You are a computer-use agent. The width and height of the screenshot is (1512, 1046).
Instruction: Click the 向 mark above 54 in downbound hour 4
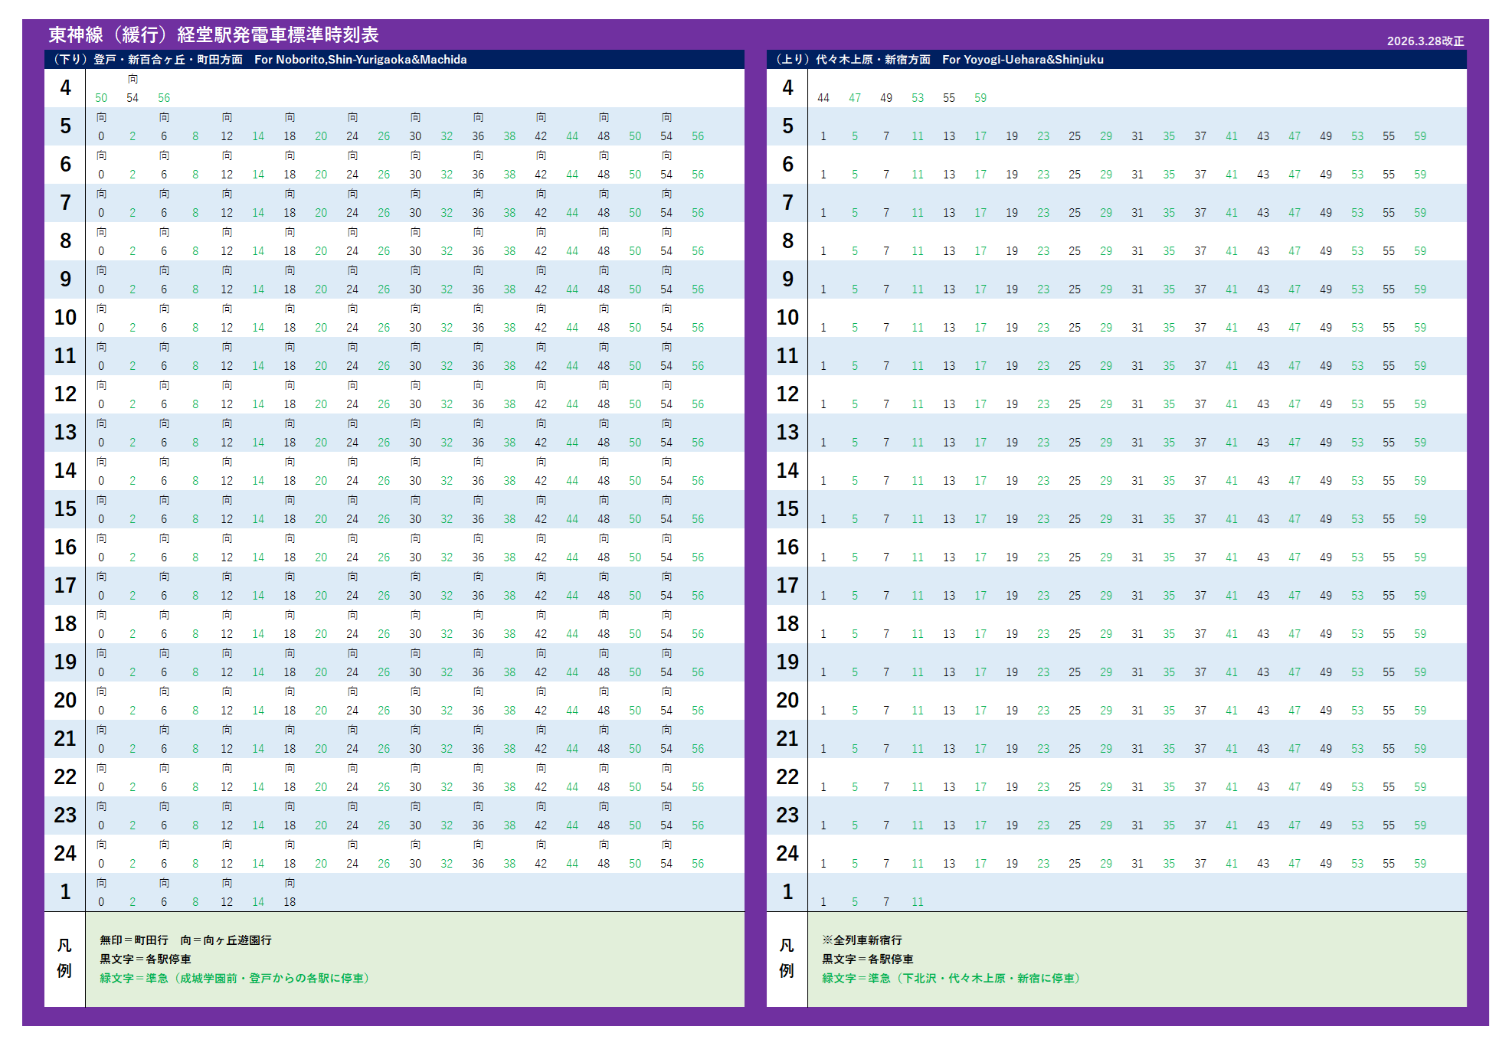pyautogui.click(x=133, y=80)
